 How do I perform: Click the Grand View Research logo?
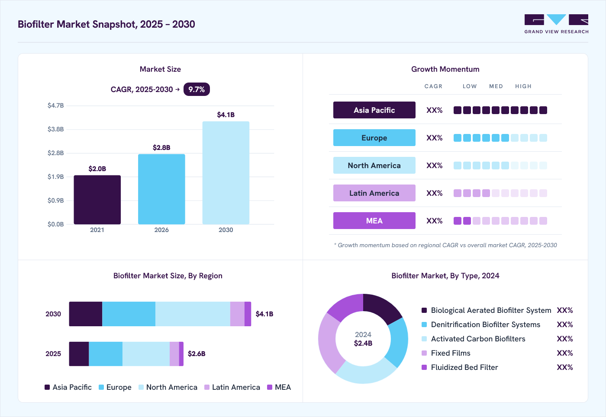(556, 24)
